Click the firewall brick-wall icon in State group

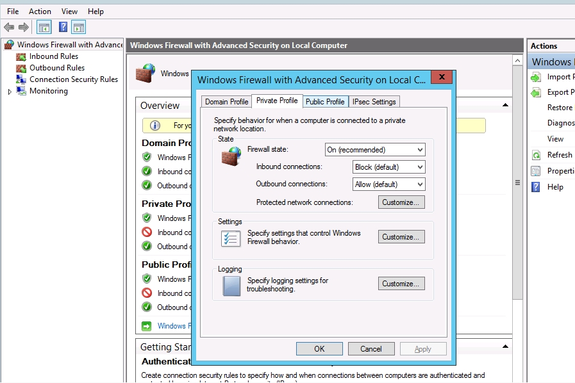pyautogui.click(x=231, y=156)
